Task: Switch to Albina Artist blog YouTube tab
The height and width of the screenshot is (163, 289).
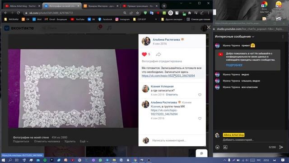Action: click(x=23, y=6)
